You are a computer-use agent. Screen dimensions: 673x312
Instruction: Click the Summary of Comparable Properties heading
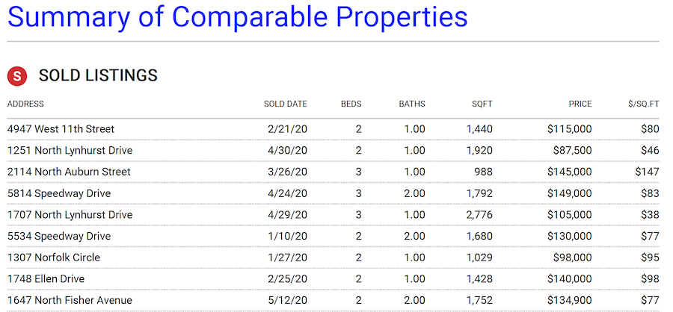coord(237,16)
